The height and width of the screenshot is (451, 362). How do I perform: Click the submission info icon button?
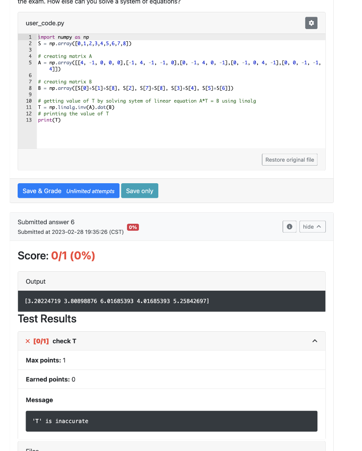[x=289, y=227]
